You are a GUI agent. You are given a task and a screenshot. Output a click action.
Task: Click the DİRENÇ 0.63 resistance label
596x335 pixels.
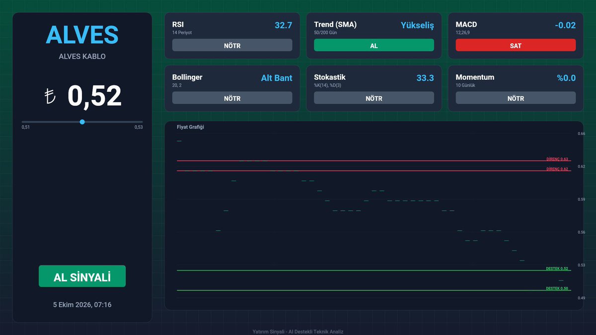557,159
